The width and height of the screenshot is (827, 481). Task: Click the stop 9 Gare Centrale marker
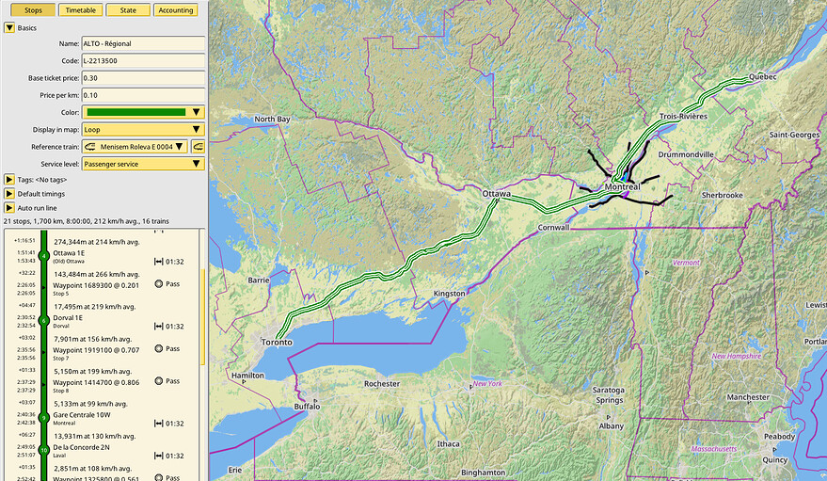pyautogui.click(x=44, y=418)
